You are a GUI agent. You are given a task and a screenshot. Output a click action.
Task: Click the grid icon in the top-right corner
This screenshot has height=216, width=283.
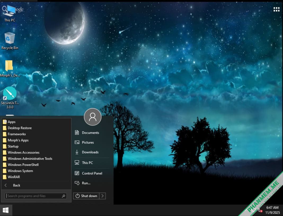tap(276, 9)
